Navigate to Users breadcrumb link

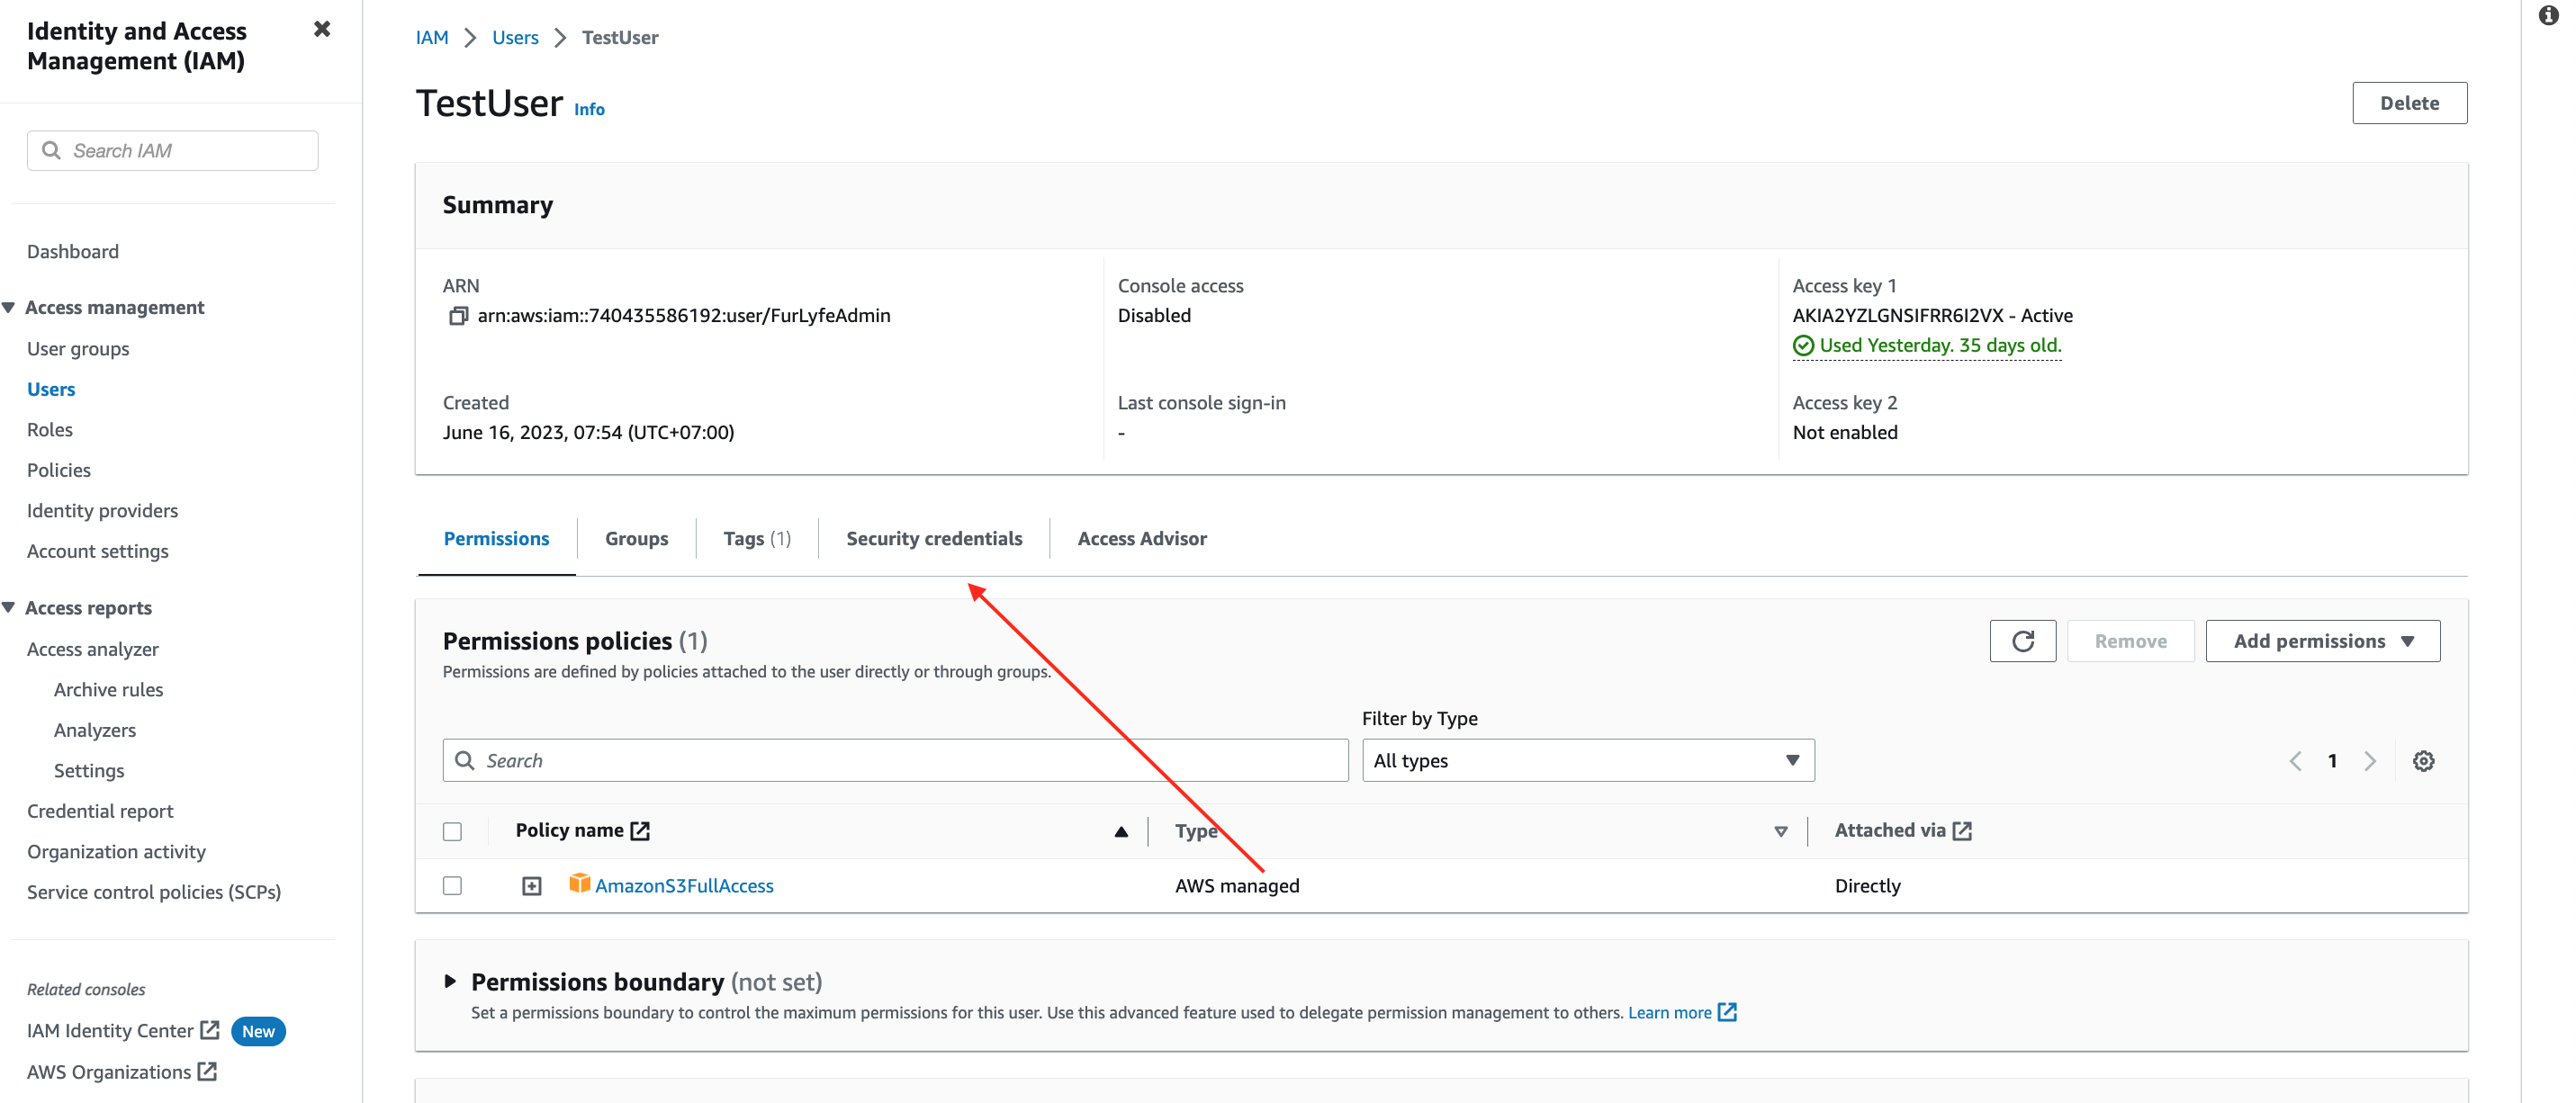click(x=515, y=37)
